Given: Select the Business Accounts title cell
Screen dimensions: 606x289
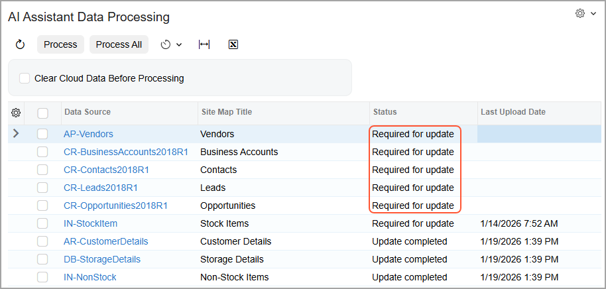Looking at the screenshot, I should coord(283,152).
